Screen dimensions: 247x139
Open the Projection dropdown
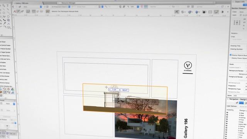click(x=246, y=86)
